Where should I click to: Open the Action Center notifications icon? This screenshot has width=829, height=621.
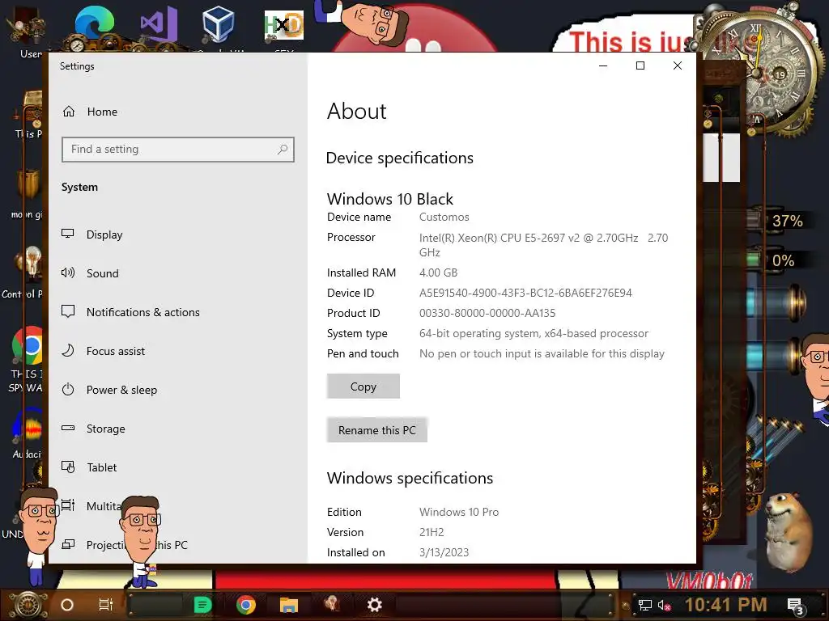coord(796,606)
